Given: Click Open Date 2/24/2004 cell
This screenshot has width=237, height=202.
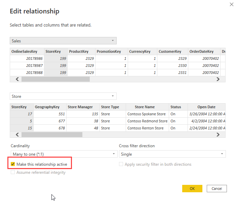Looking at the screenshot, I should [x=207, y=128].
